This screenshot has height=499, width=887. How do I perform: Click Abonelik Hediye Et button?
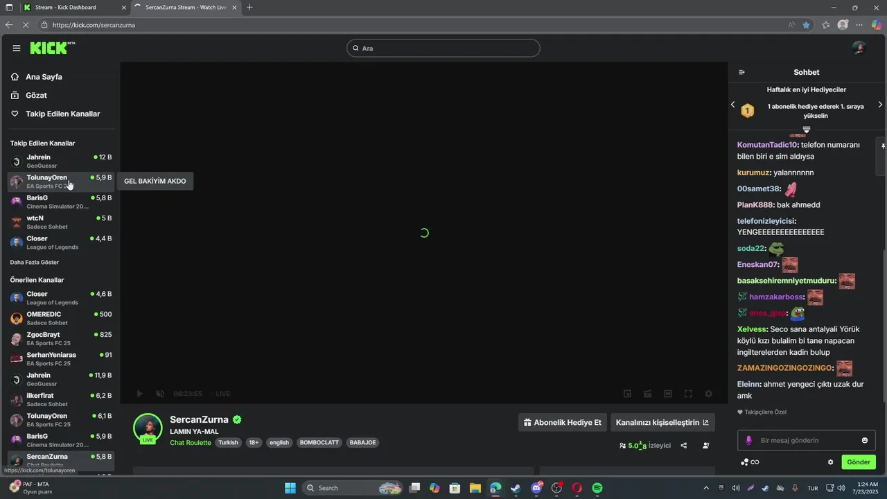click(563, 422)
